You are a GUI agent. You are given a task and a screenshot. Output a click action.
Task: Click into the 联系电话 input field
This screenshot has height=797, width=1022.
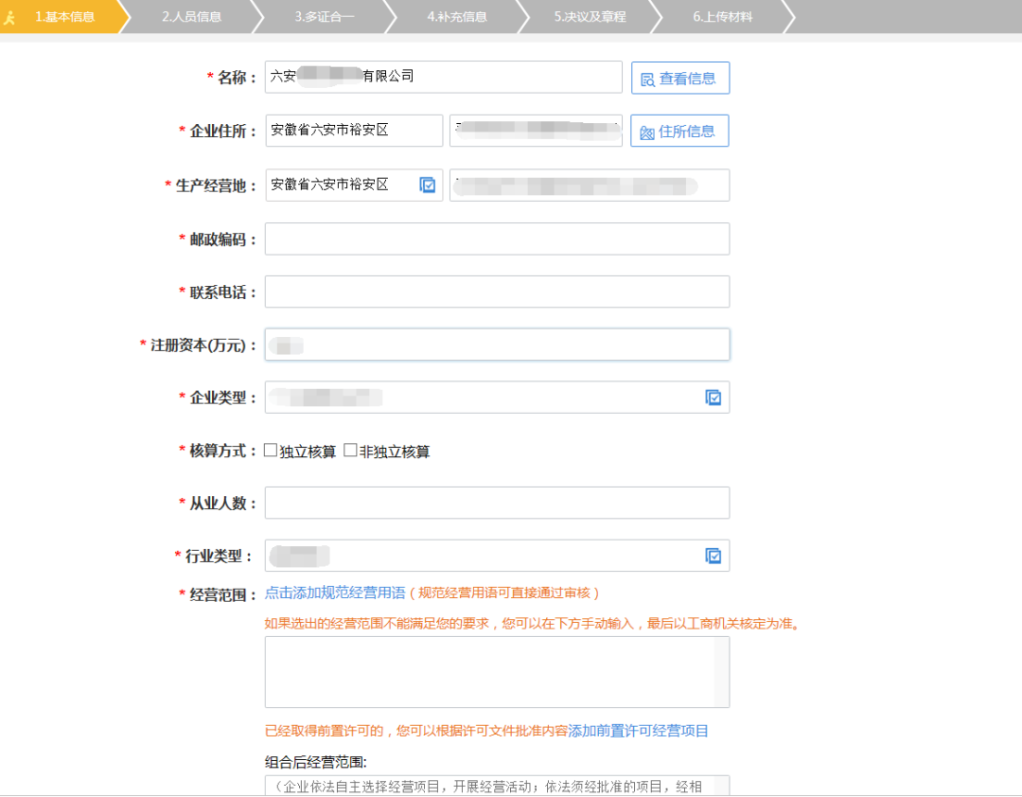point(497,292)
